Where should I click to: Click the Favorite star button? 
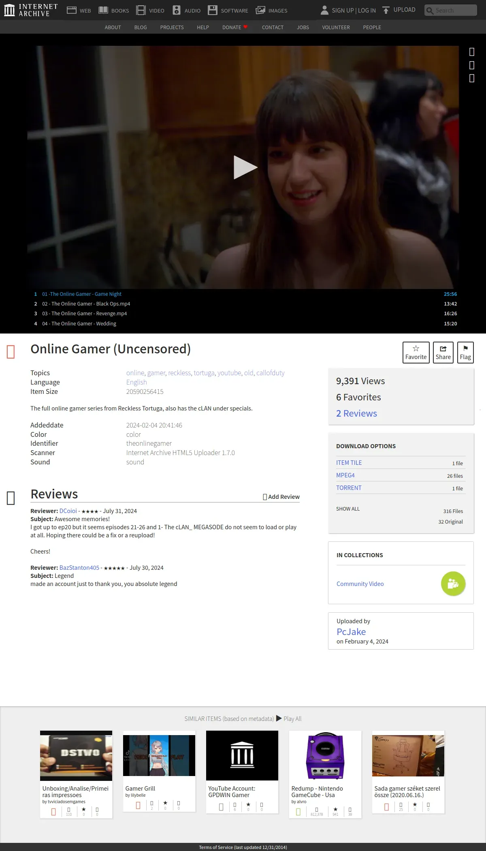tap(416, 353)
